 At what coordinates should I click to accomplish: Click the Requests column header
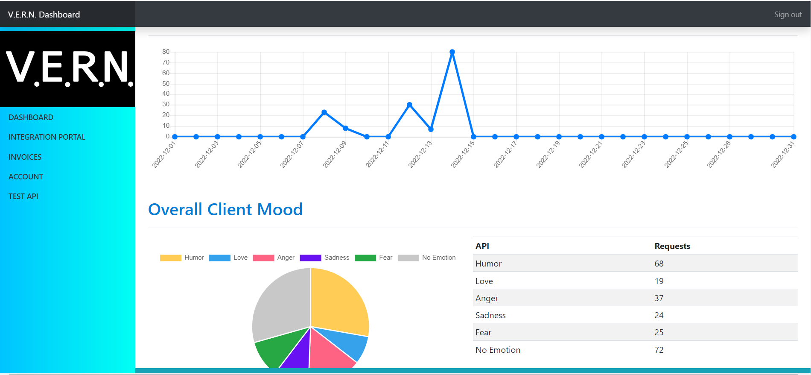click(x=672, y=246)
